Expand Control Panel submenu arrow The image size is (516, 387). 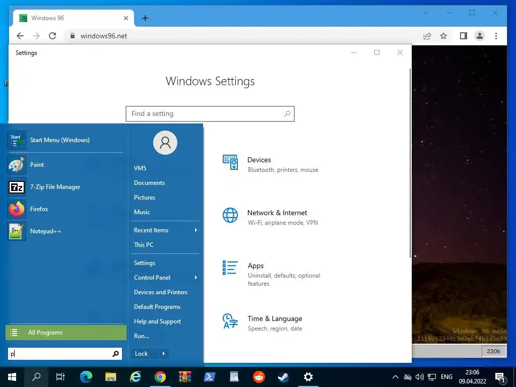coord(196,278)
